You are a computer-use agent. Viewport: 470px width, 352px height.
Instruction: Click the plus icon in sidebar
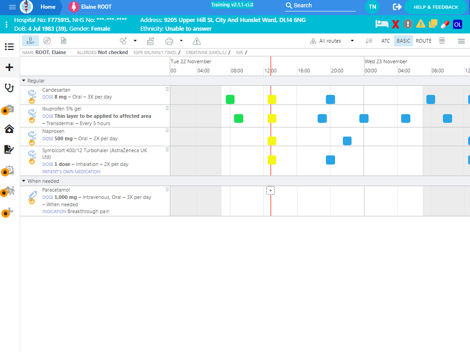(x=9, y=67)
